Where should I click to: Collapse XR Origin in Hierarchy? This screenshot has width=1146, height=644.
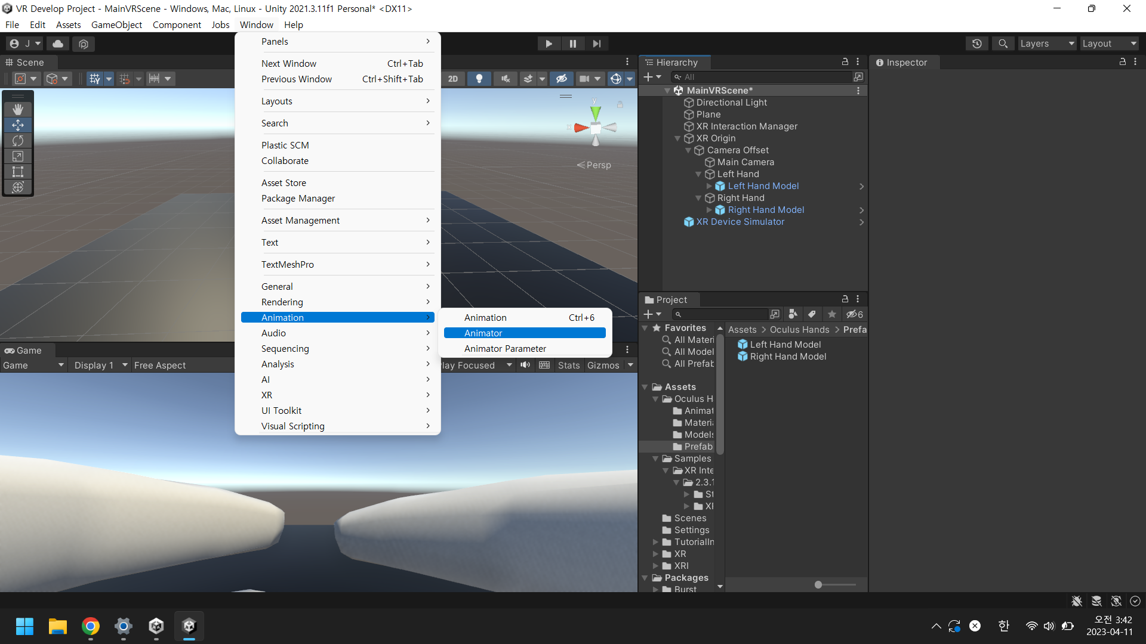pyautogui.click(x=677, y=138)
